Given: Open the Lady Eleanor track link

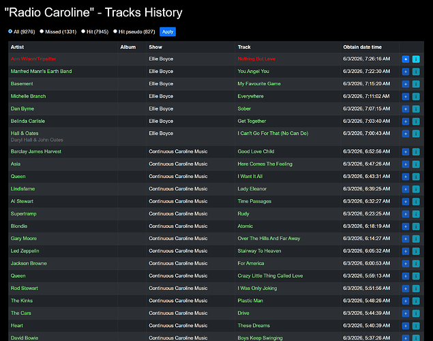Looking at the screenshot, I should (x=252, y=189).
